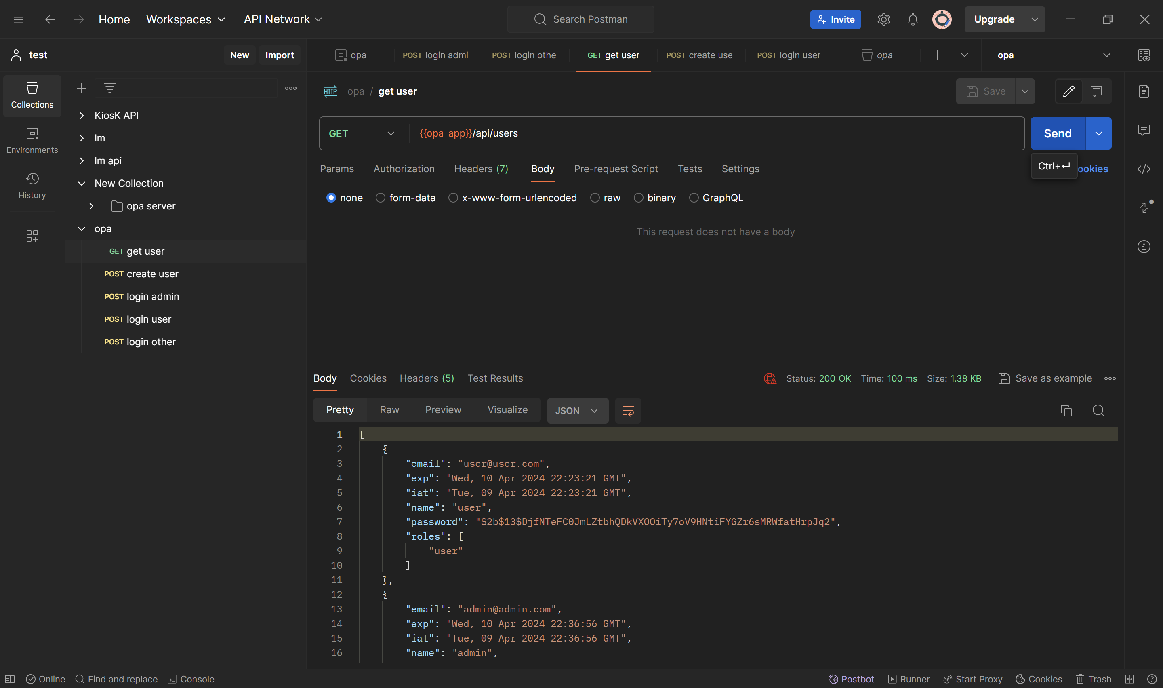Image resolution: width=1163 pixels, height=688 pixels.
Task: Open response three-dot more options
Action: (x=1110, y=378)
